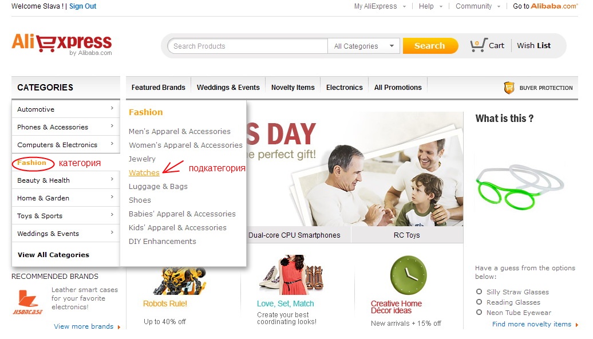Click the Sign Out link

83,6
